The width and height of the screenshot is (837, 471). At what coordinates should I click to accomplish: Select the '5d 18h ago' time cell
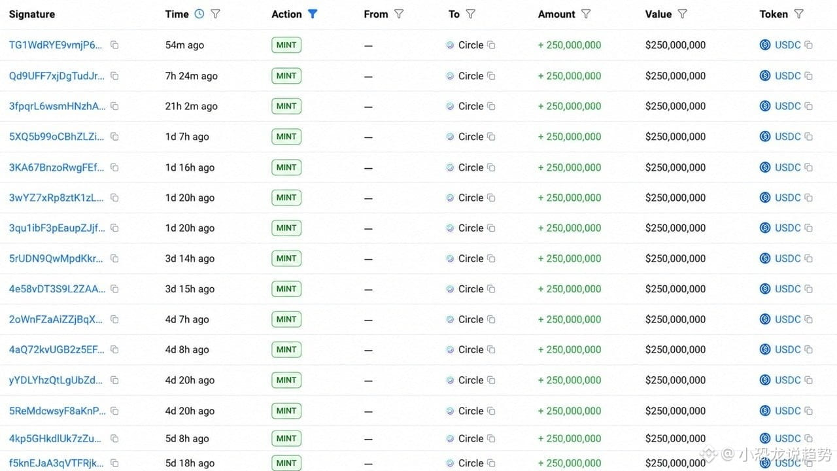click(x=190, y=462)
